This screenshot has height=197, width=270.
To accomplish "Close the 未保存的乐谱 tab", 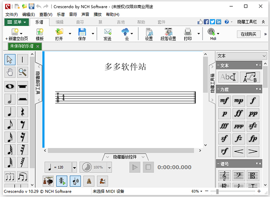I will [38, 46].
